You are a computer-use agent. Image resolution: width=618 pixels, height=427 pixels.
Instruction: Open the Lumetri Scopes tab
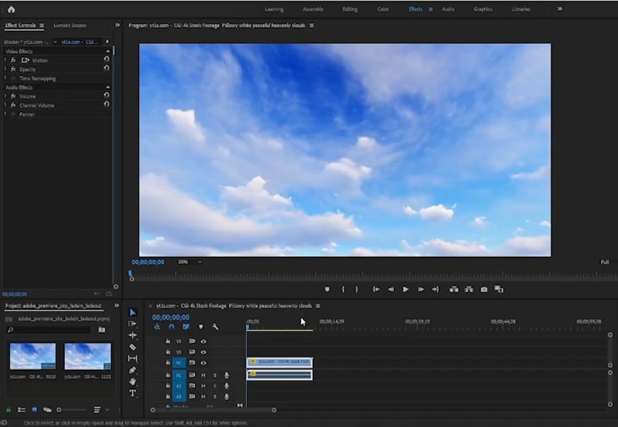coord(70,25)
